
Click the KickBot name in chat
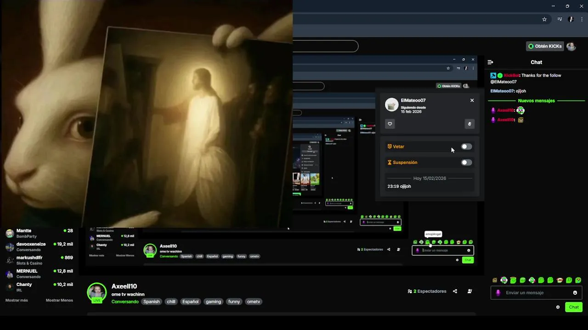511,76
